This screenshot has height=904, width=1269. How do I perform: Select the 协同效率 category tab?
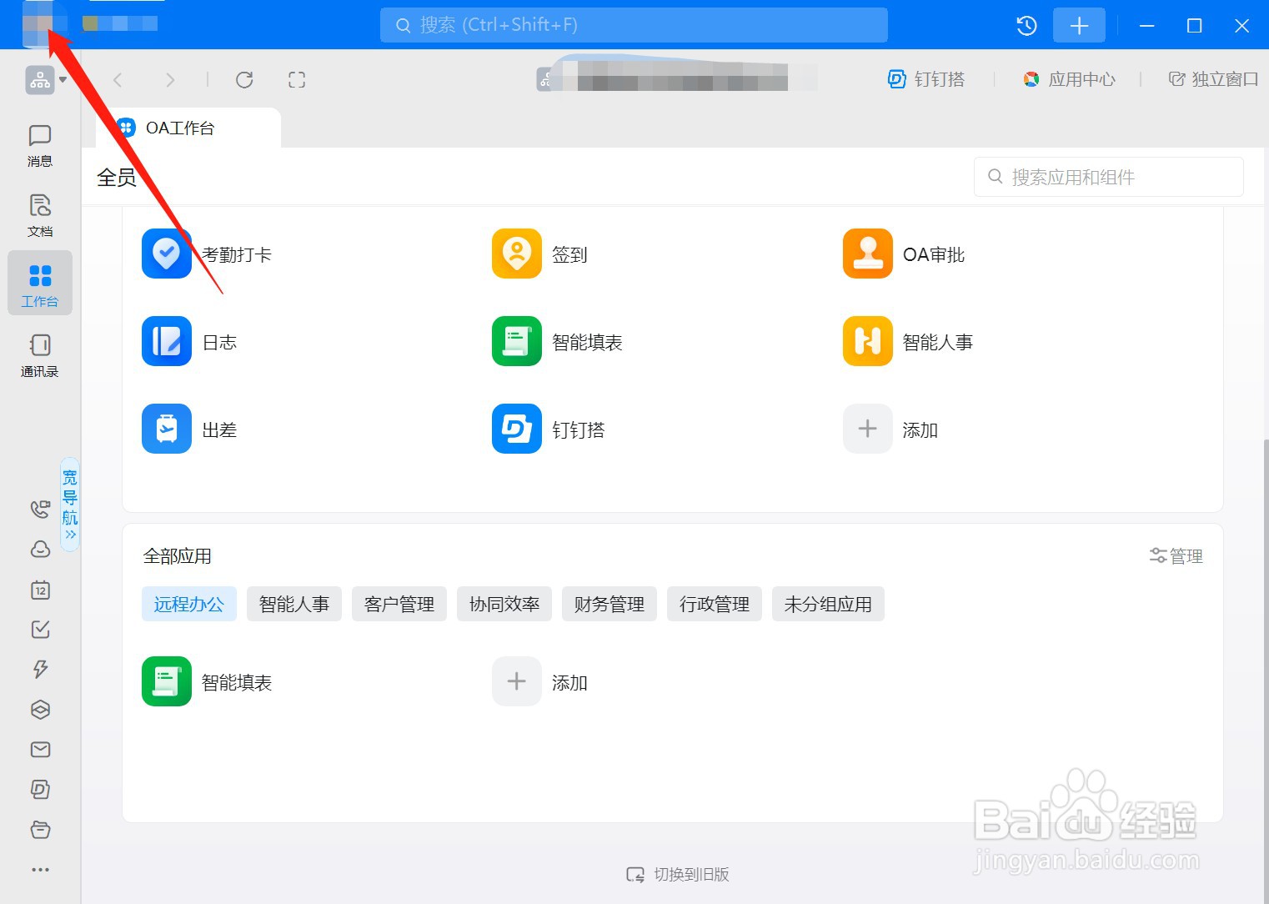tap(504, 604)
